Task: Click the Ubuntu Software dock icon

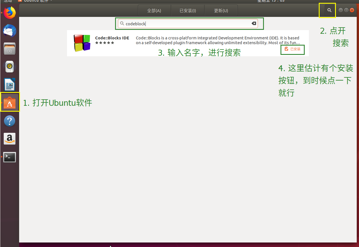Action: (10, 103)
